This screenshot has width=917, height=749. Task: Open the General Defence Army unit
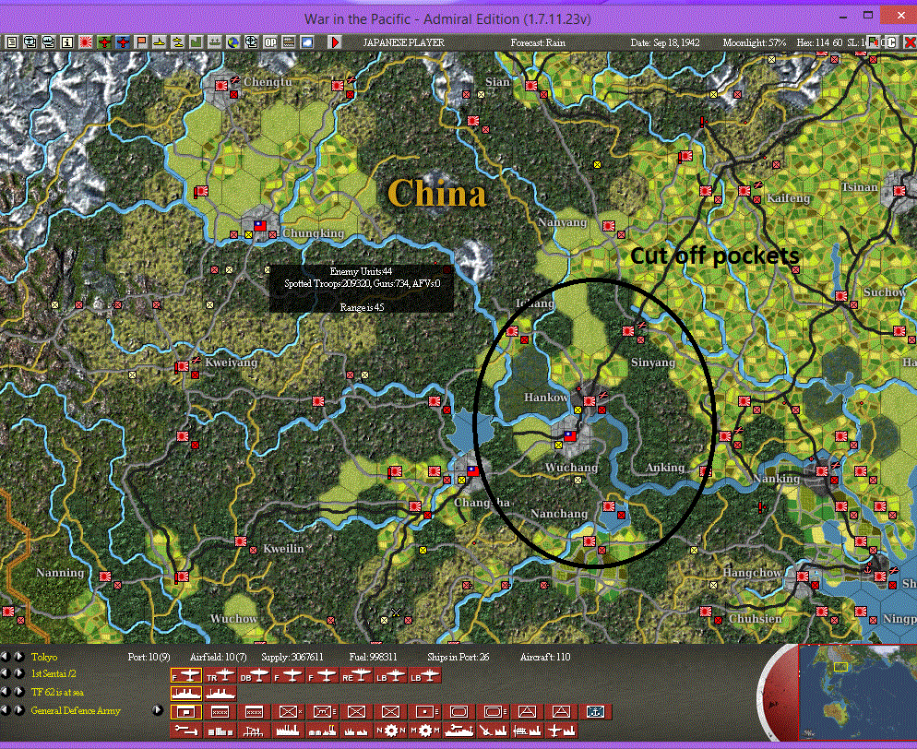tap(76, 710)
